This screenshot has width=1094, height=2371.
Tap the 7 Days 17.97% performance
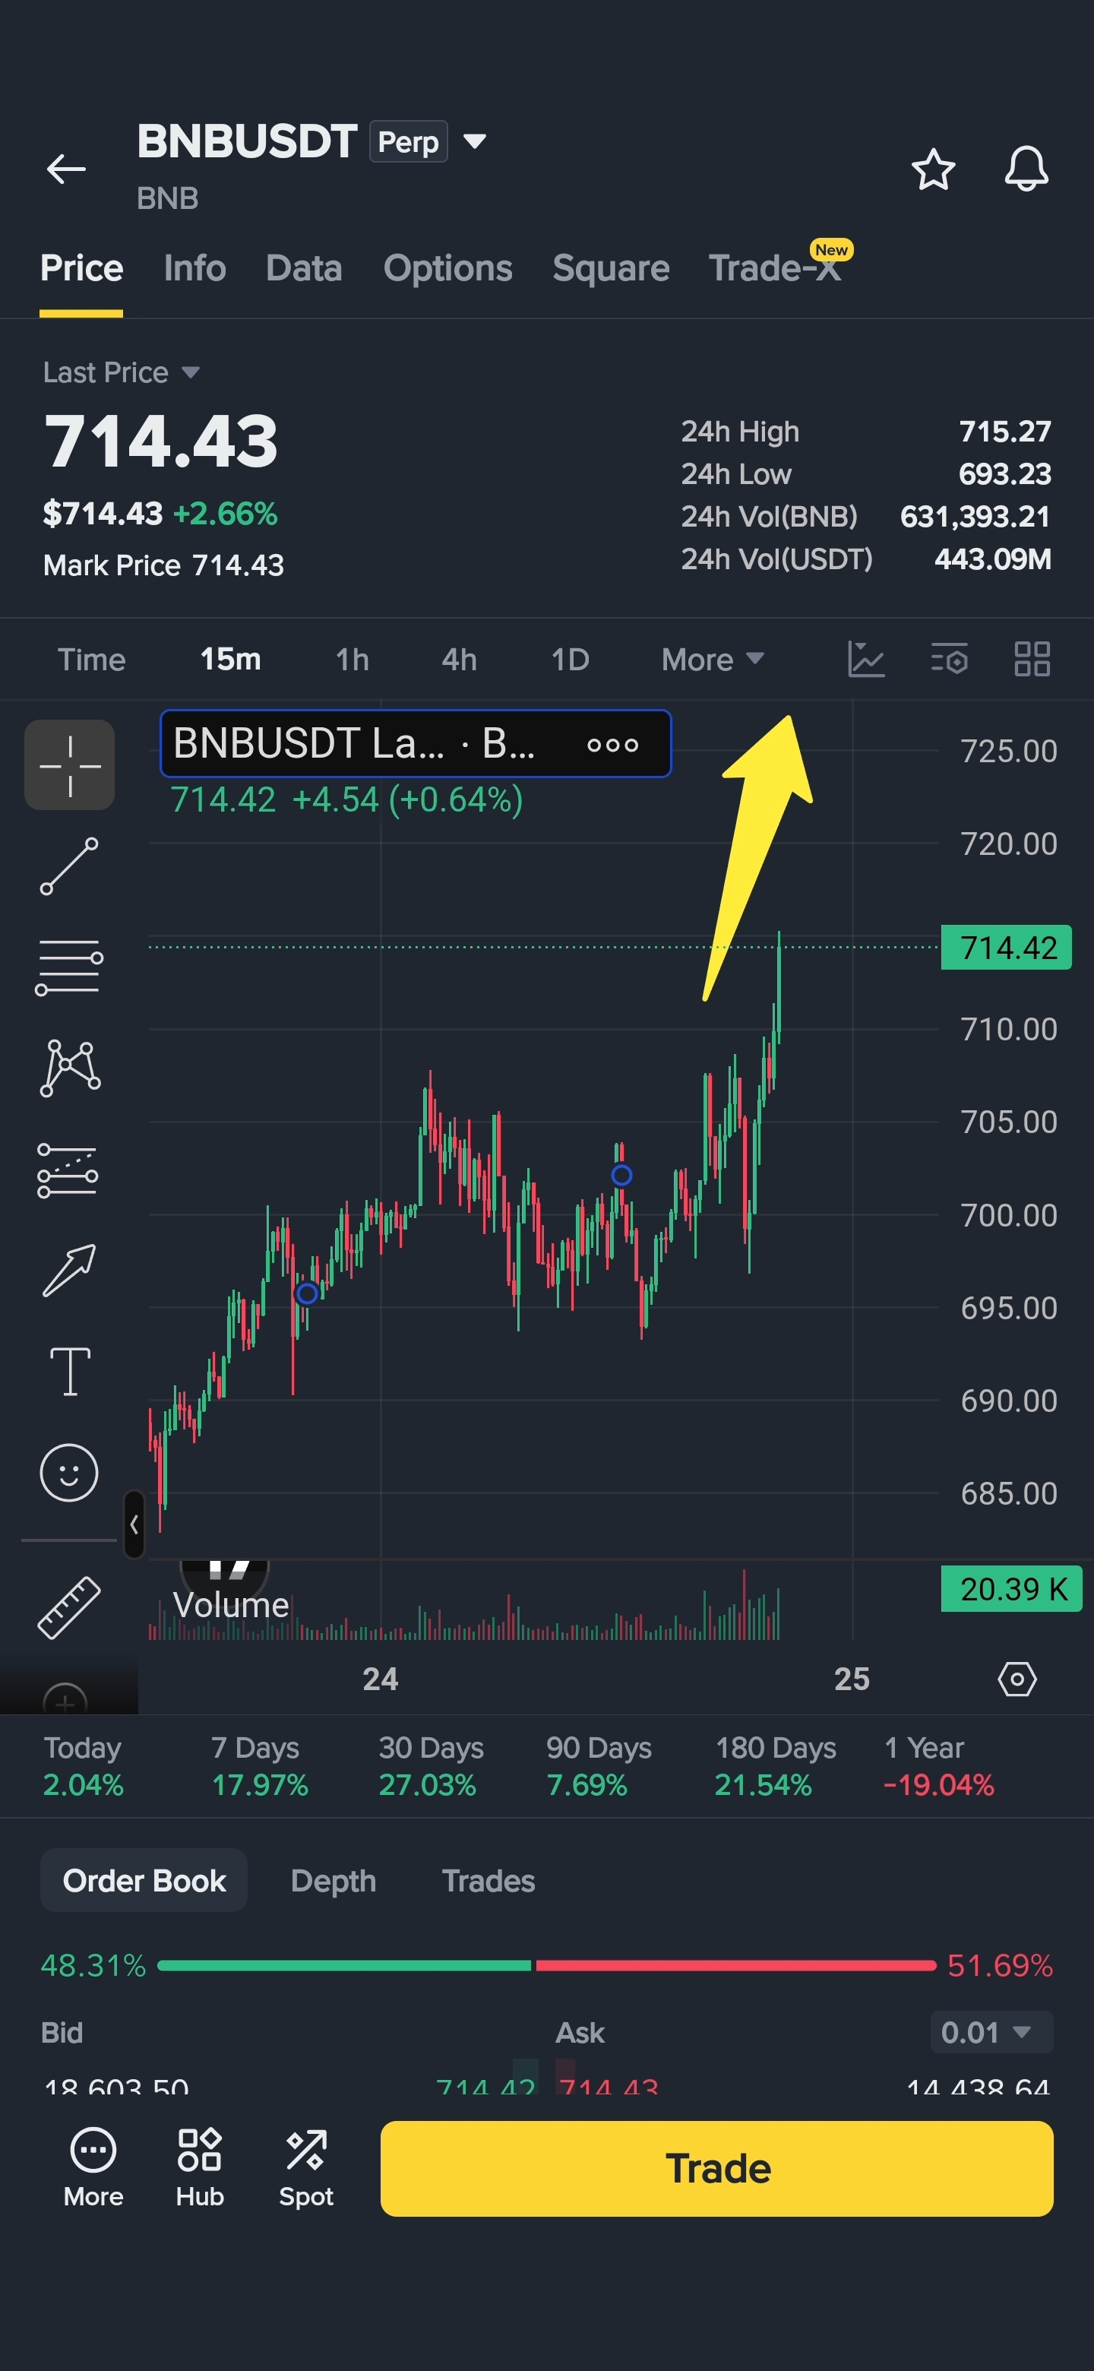[260, 1765]
